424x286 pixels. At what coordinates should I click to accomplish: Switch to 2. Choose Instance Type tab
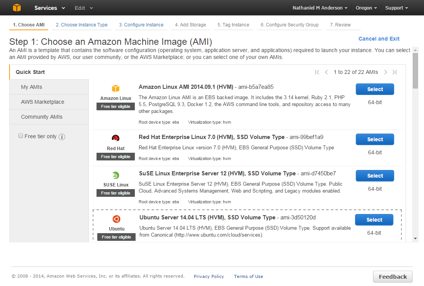[x=82, y=25]
